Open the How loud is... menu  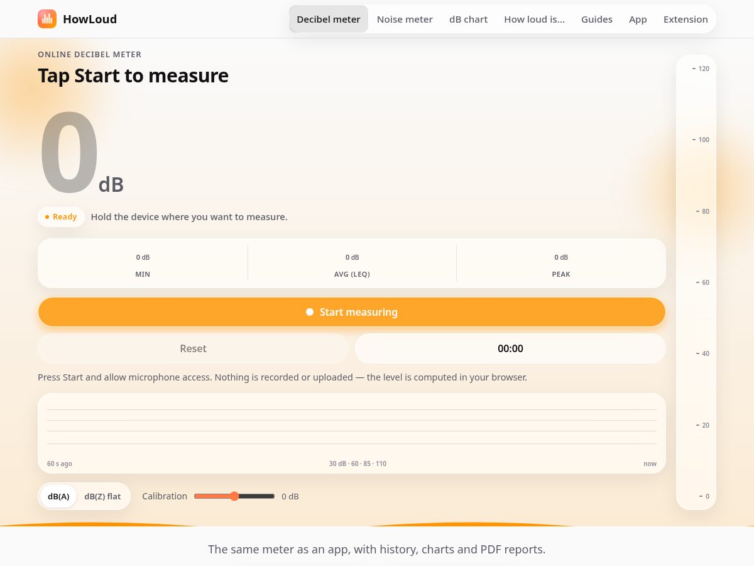[x=534, y=19]
